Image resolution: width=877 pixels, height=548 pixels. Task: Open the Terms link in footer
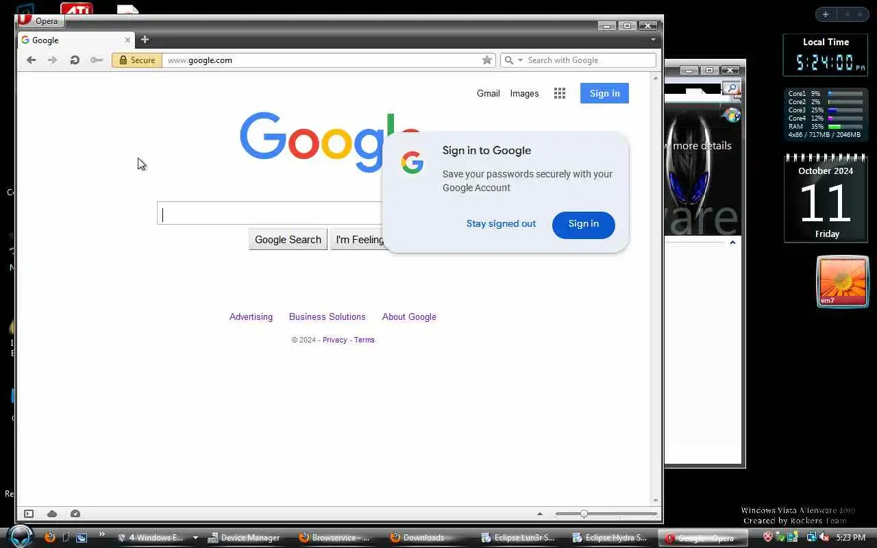point(365,340)
